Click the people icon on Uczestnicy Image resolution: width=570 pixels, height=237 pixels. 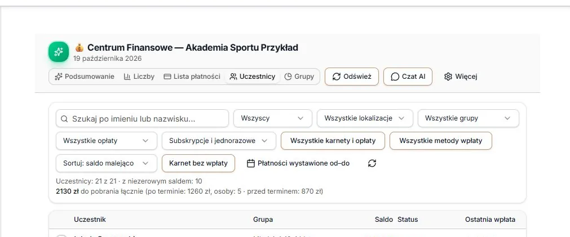(233, 77)
